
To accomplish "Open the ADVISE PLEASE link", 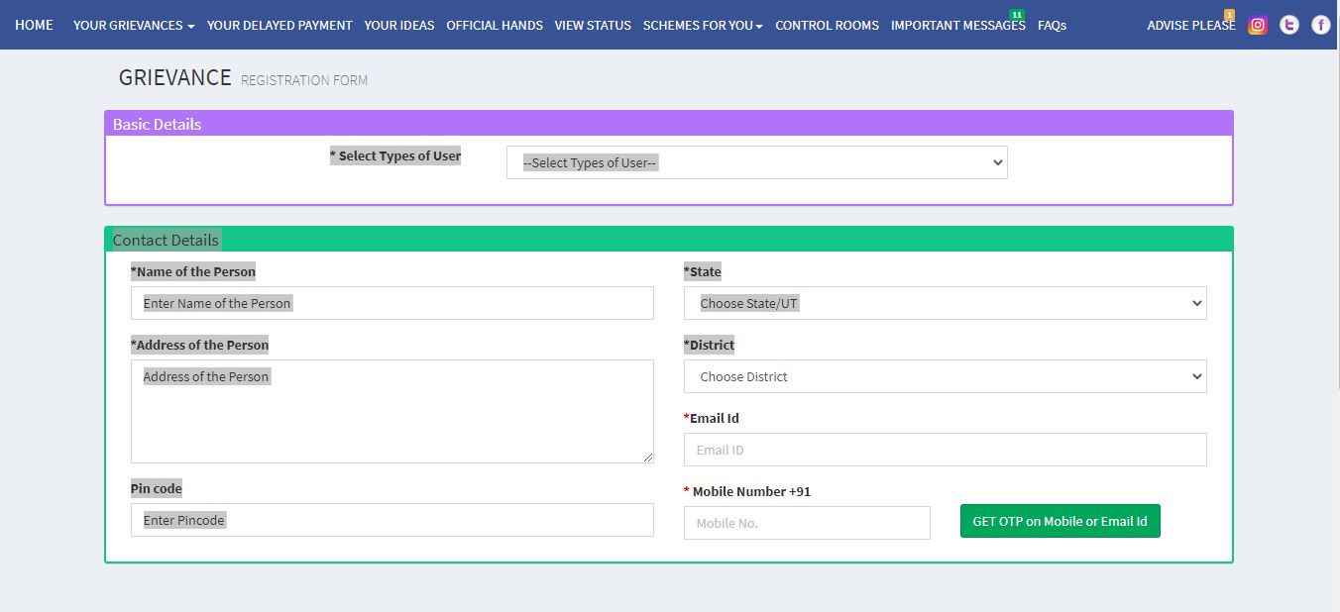I will (x=1190, y=25).
